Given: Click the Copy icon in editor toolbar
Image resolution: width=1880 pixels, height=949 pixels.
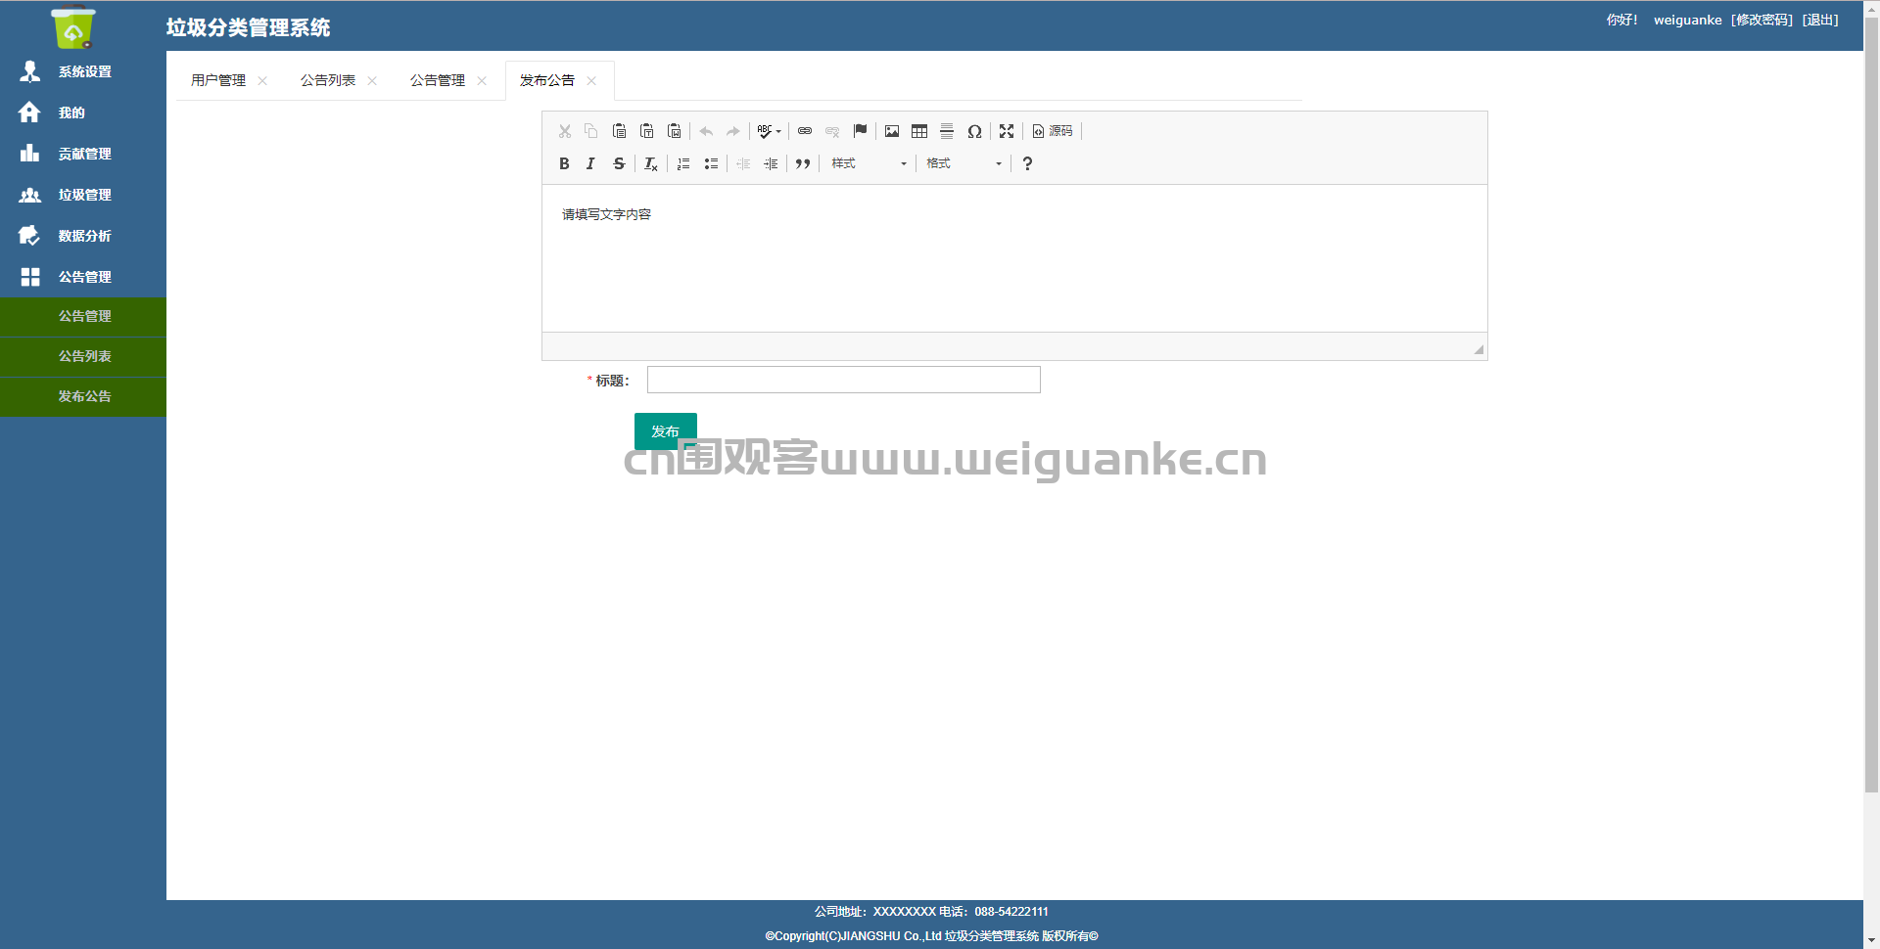Looking at the screenshot, I should (590, 131).
